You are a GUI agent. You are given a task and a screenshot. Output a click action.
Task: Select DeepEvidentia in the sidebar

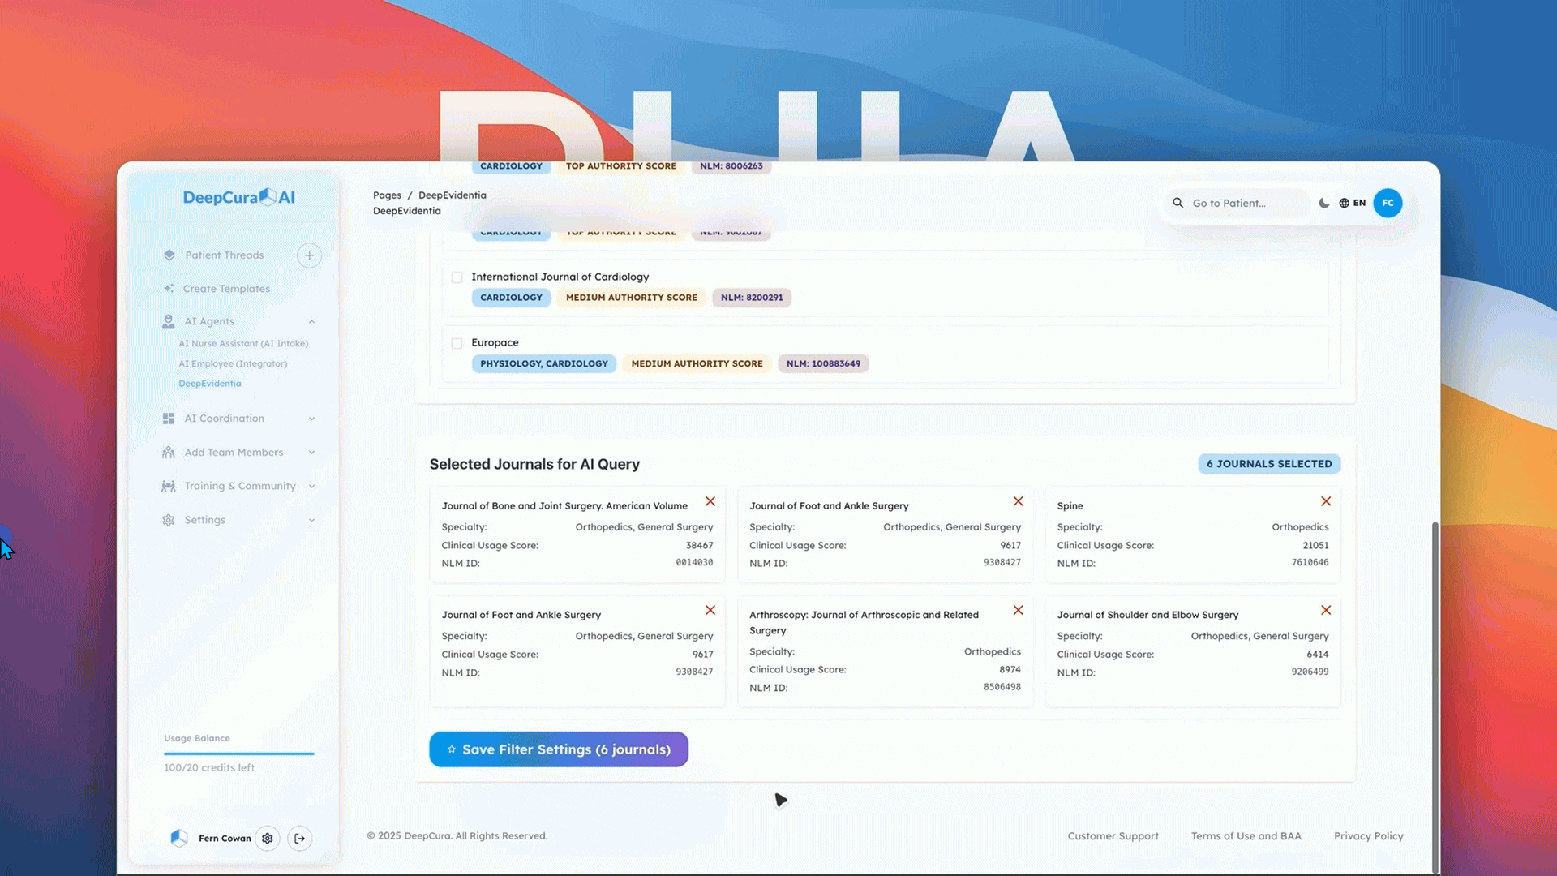tap(210, 383)
